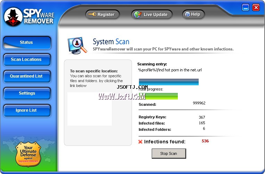Click the Registry Keys value 367
Screen dimensions: 265x174
click(x=202, y=117)
